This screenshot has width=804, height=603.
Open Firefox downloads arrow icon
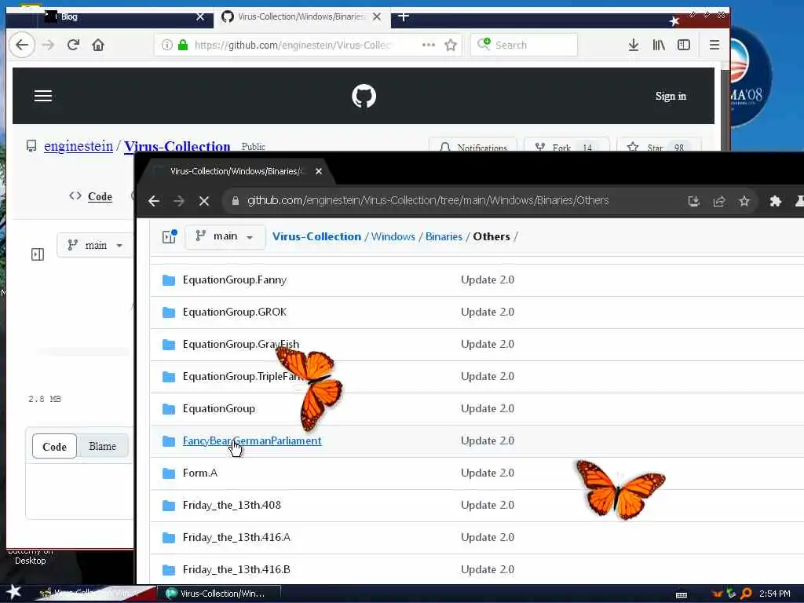pyautogui.click(x=634, y=45)
